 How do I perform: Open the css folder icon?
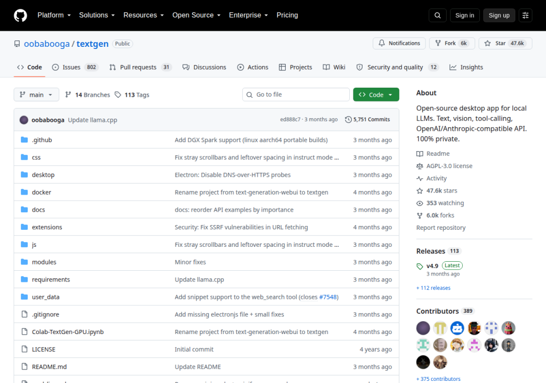24,157
